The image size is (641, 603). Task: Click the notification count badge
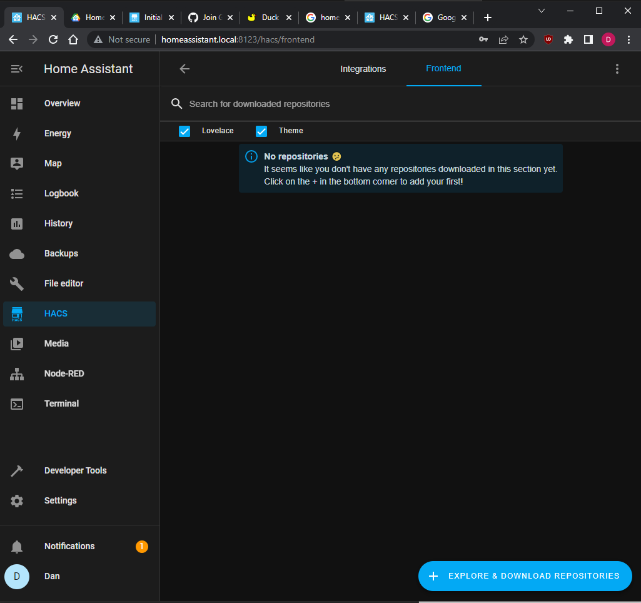pos(141,547)
